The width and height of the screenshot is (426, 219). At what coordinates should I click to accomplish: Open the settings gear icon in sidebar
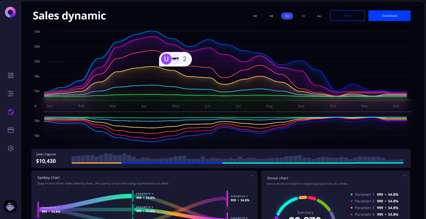tap(11, 148)
